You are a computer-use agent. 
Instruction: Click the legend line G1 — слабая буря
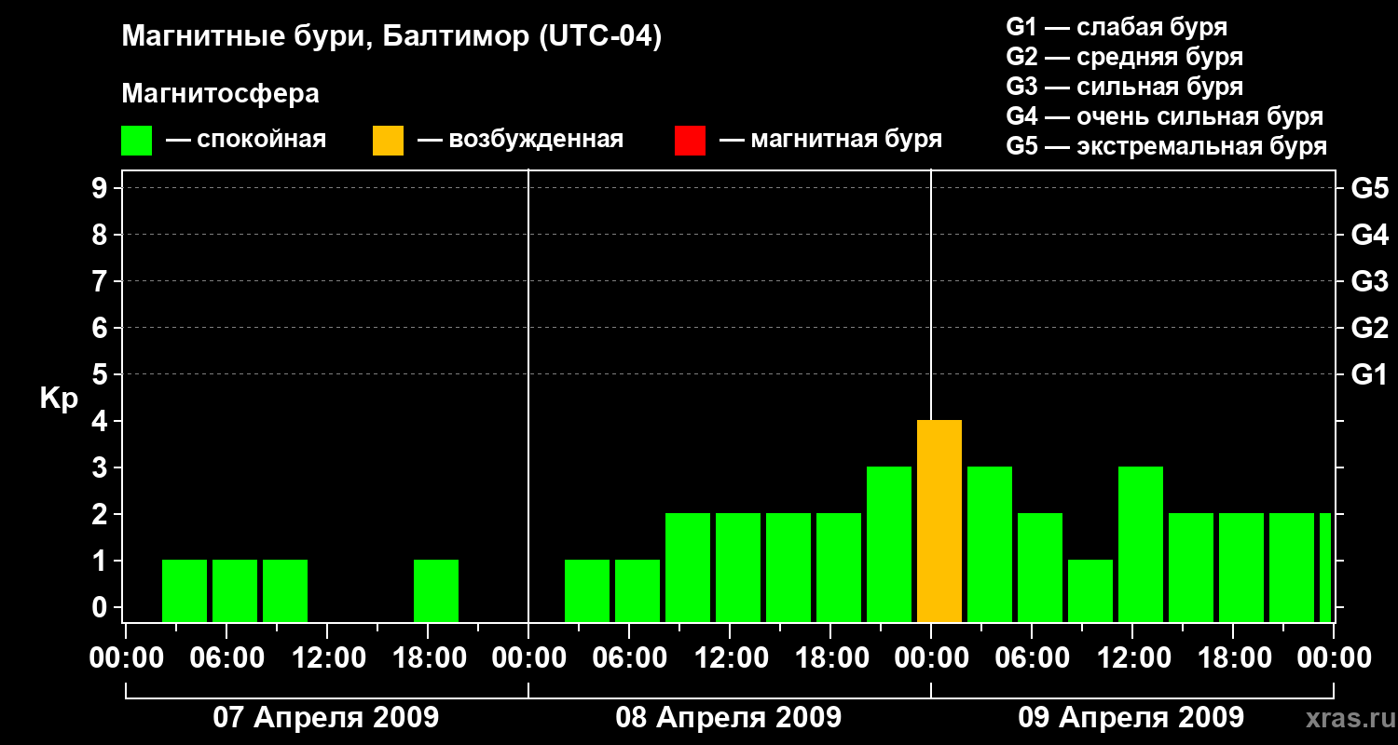[x=1117, y=27]
